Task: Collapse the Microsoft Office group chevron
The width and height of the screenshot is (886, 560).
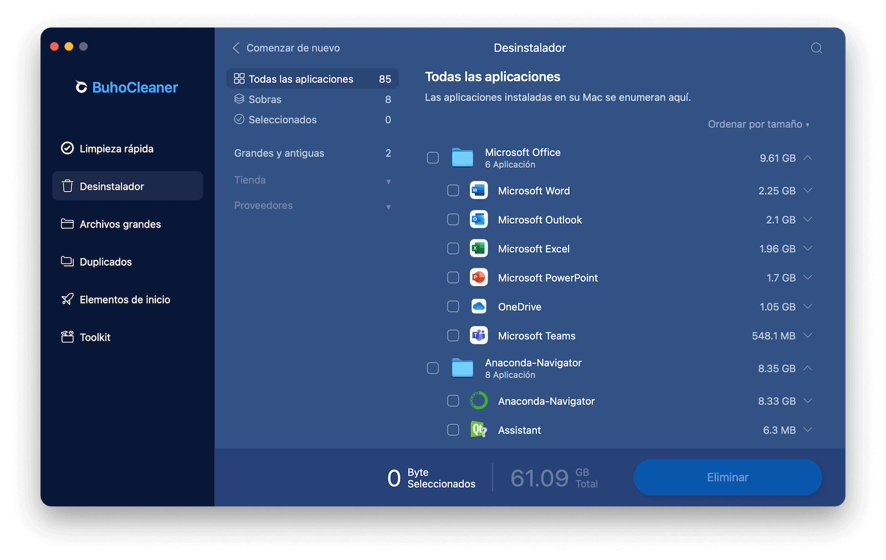Action: [808, 158]
